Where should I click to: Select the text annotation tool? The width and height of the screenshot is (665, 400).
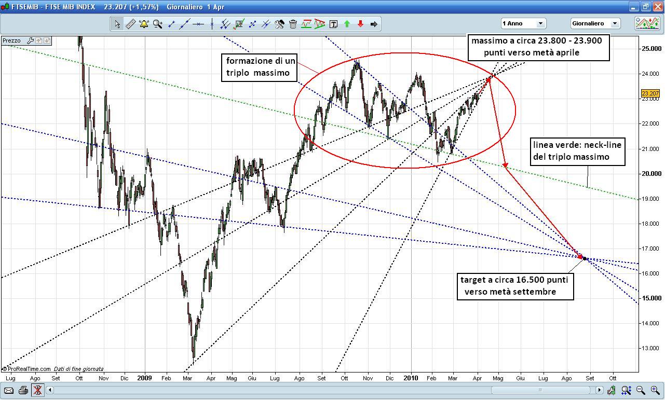click(x=333, y=24)
